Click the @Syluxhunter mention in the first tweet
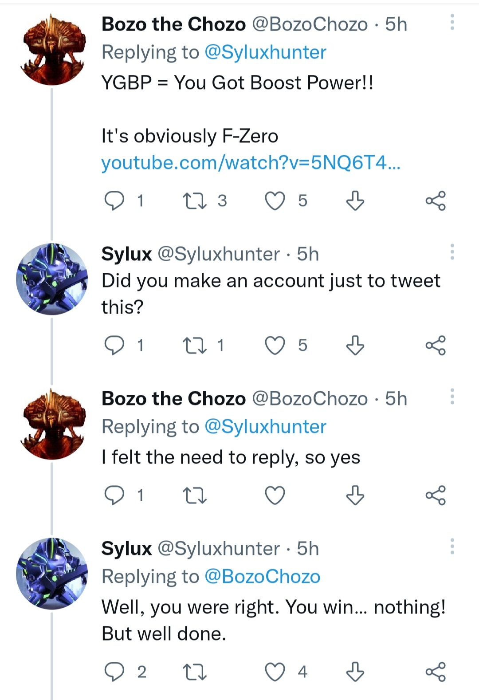This screenshot has height=700, width=479. [265, 52]
